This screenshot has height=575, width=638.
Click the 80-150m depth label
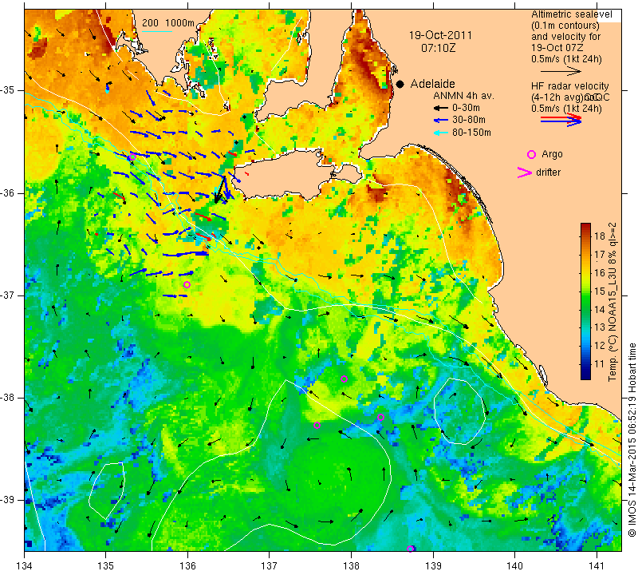pos(471,132)
